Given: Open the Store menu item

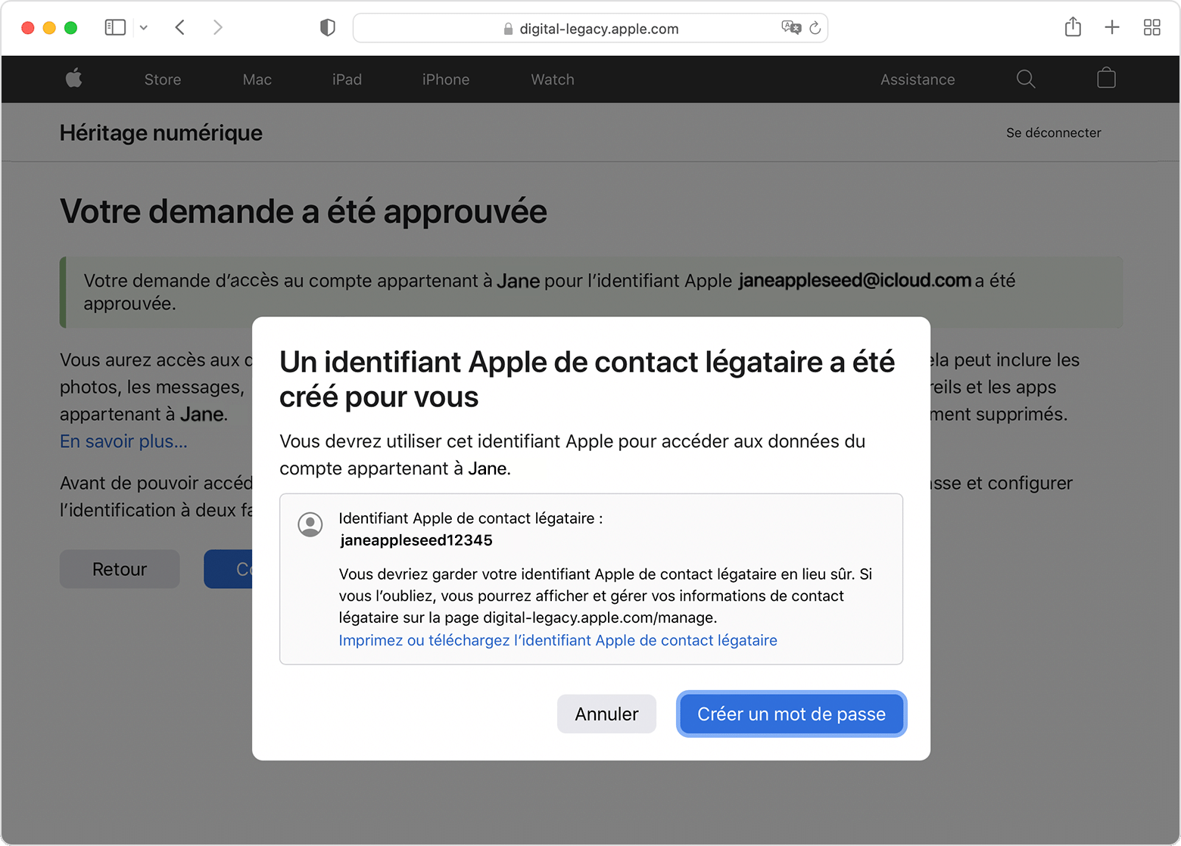Looking at the screenshot, I should pyautogui.click(x=163, y=79).
